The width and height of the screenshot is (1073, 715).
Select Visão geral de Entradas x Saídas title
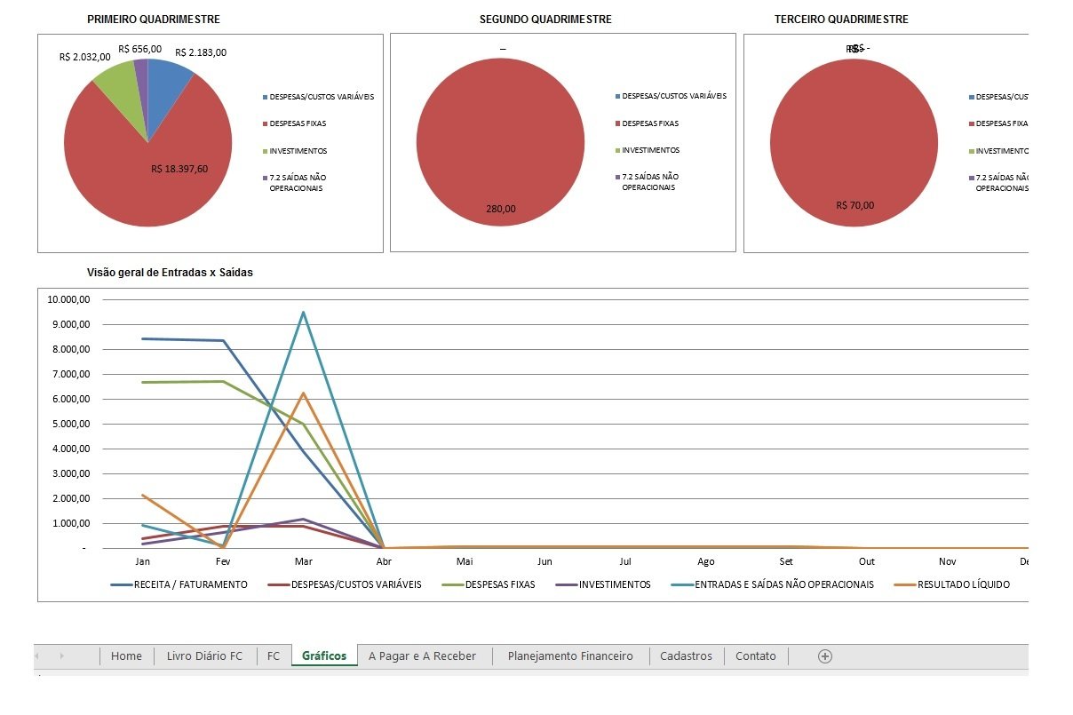tap(170, 273)
